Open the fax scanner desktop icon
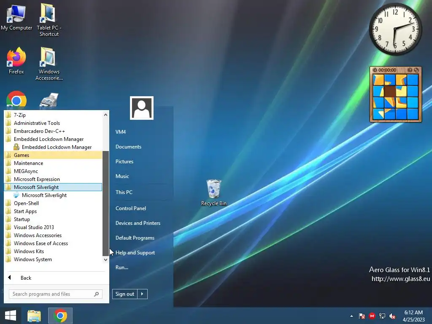 point(49,100)
